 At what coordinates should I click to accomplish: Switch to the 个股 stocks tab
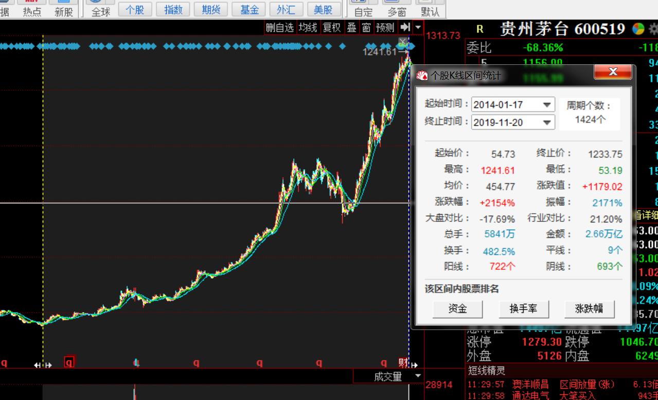[134, 10]
